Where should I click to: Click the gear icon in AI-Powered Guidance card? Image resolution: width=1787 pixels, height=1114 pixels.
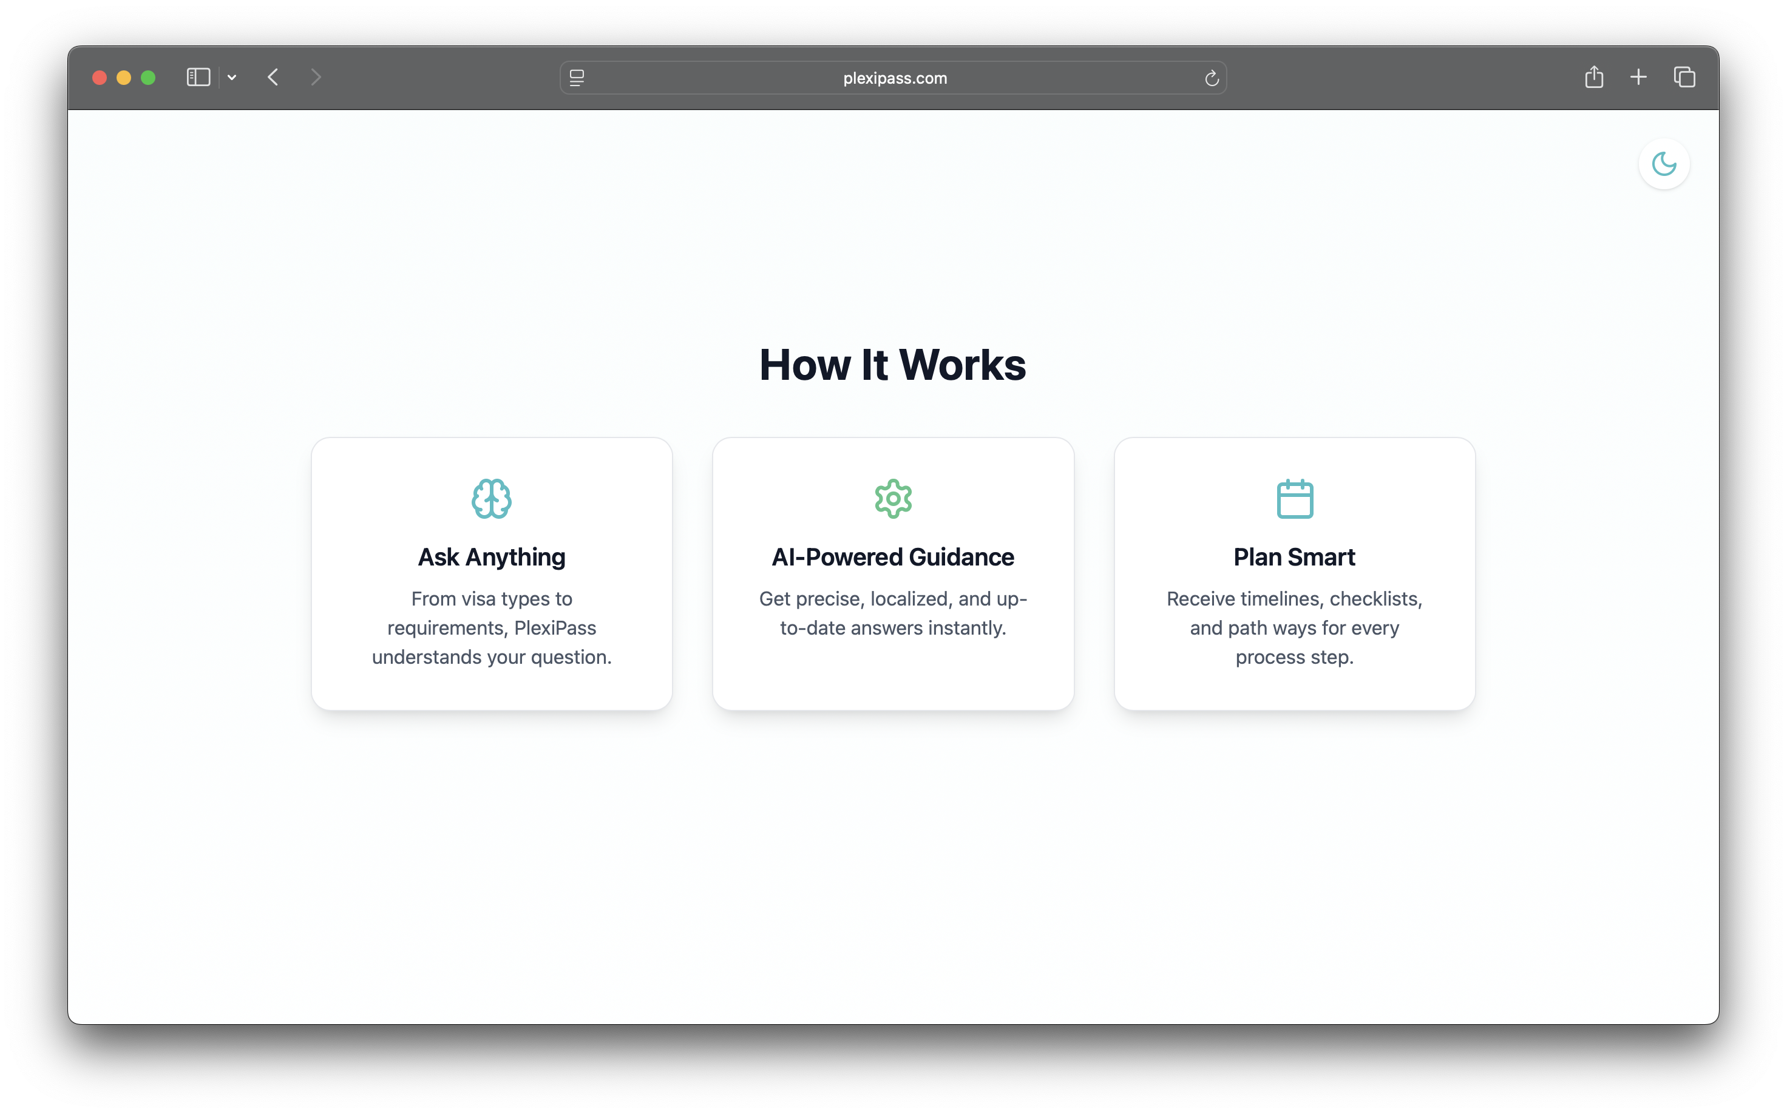click(893, 499)
